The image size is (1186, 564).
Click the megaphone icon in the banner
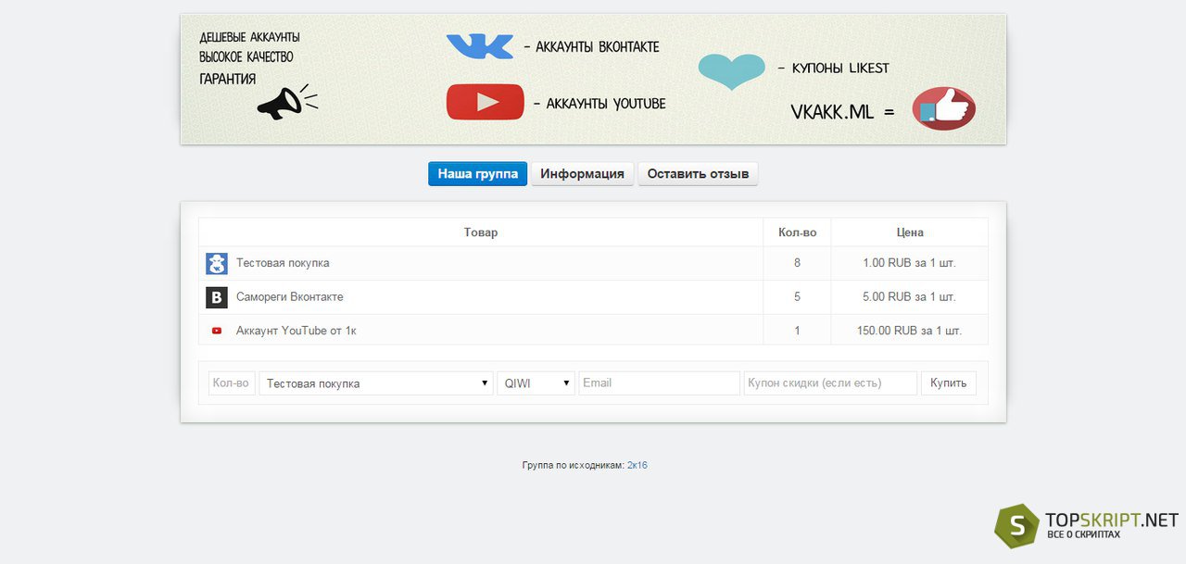[x=287, y=102]
